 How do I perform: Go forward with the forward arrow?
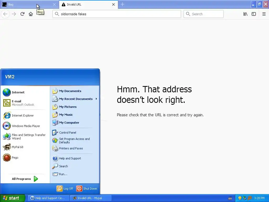point(14,14)
